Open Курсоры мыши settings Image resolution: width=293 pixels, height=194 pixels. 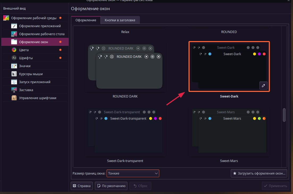[35, 74]
